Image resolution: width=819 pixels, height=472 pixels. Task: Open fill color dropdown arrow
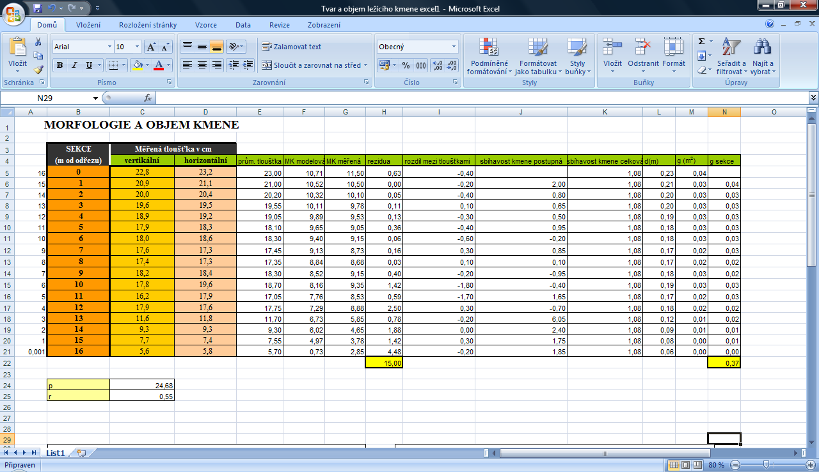pos(147,65)
